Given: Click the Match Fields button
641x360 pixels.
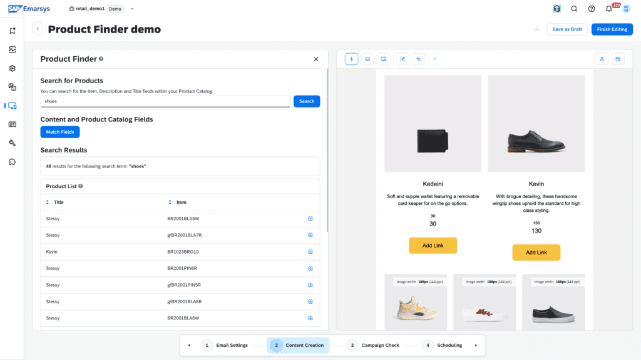Looking at the screenshot, I should pyautogui.click(x=60, y=132).
